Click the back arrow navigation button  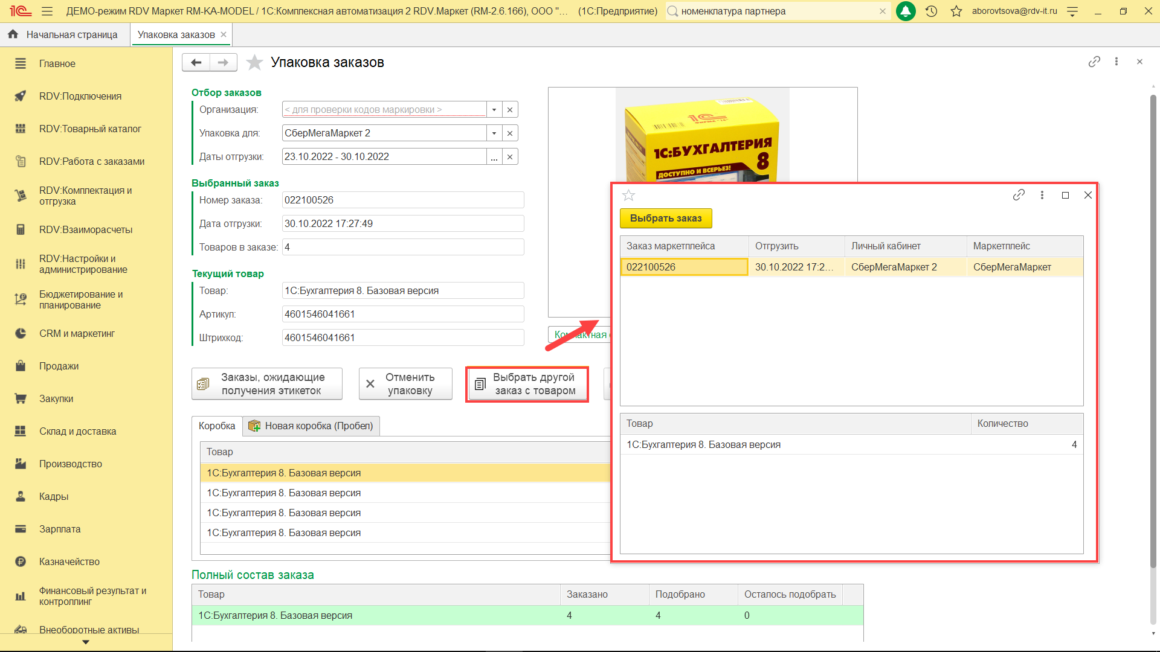pyautogui.click(x=196, y=62)
